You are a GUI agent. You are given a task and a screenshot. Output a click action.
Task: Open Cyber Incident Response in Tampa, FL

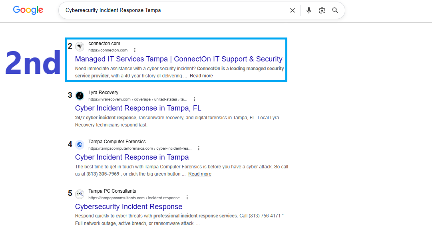(138, 108)
